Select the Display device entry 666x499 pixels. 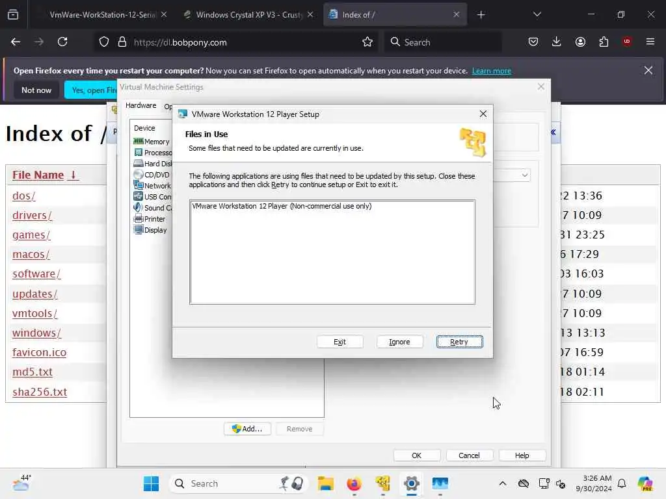tap(150, 230)
